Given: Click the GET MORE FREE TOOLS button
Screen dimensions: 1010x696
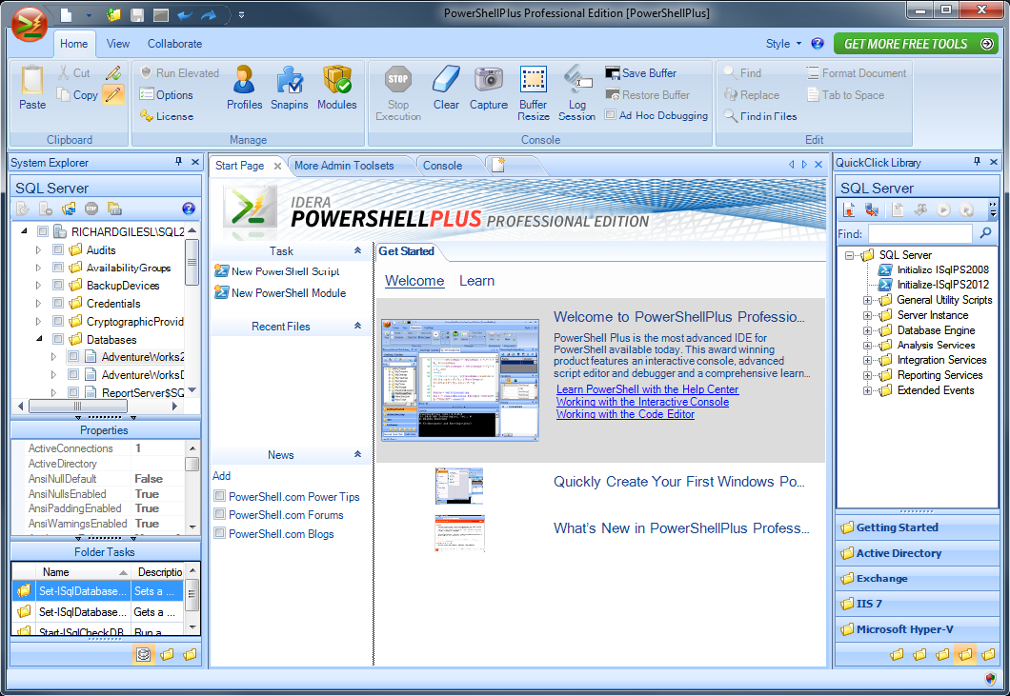Looking at the screenshot, I should (916, 44).
